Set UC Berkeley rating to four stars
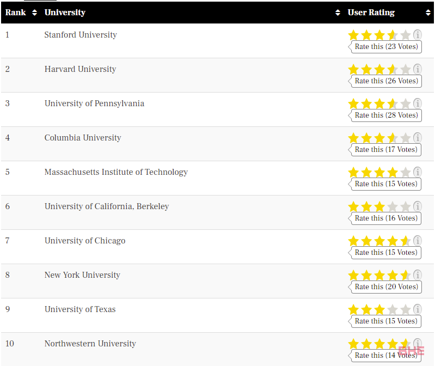435x366 pixels. (x=393, y=206)
